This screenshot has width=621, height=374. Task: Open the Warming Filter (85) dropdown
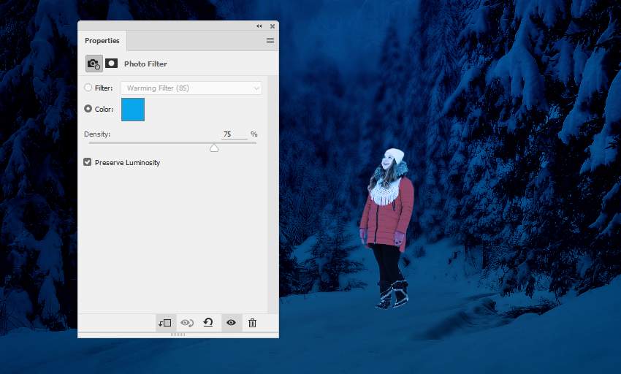point(191,88)
